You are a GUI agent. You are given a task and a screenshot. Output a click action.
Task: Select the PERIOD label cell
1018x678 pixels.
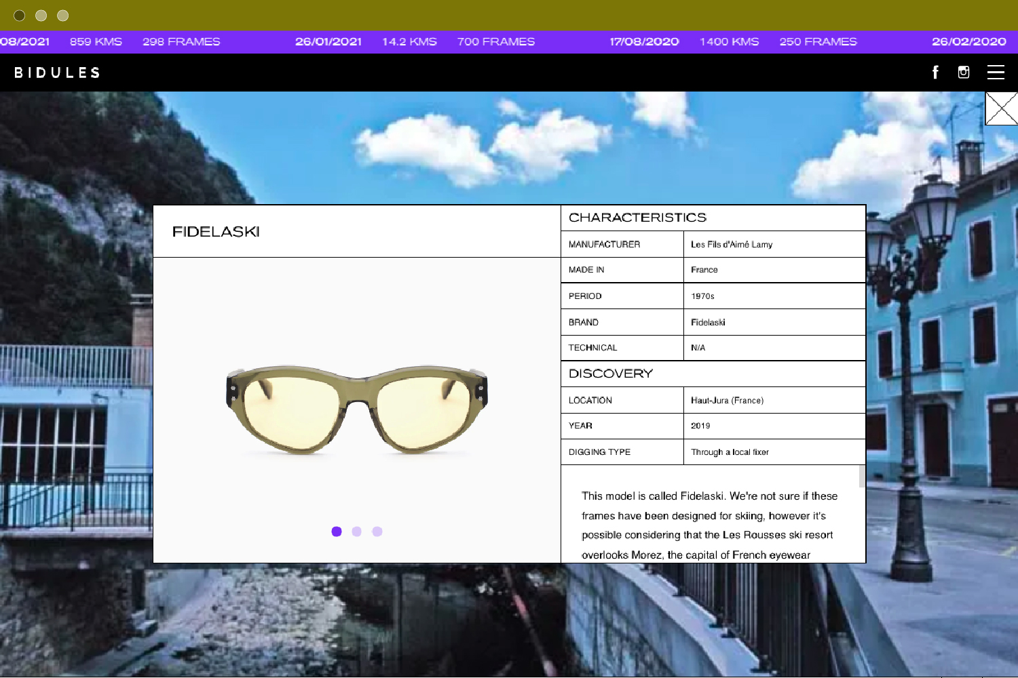click(x=622, y=296)
